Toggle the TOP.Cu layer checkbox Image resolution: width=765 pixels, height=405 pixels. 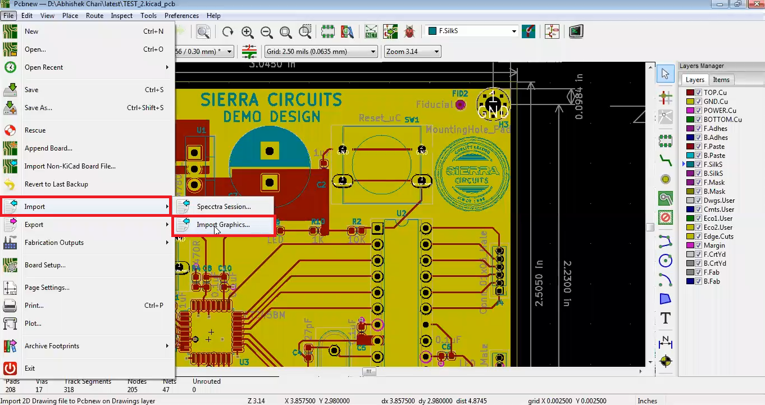699,93
